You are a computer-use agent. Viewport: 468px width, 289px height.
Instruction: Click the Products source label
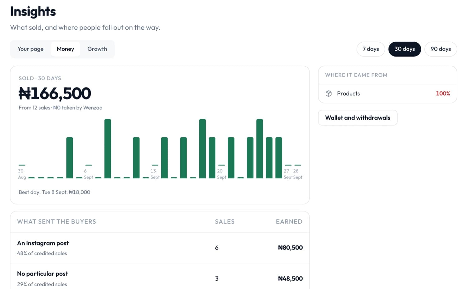click(349, 94)
